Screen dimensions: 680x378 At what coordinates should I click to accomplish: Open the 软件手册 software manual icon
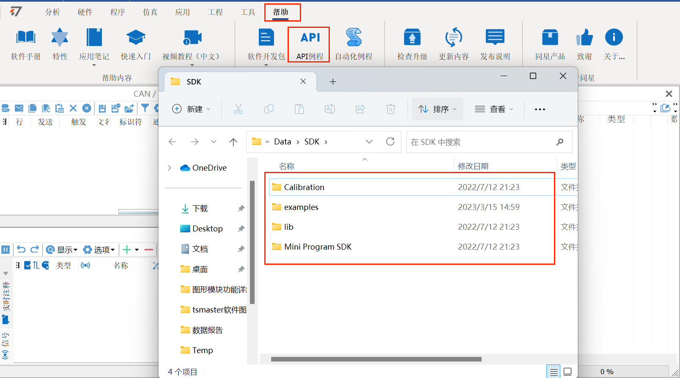point(25,38)
